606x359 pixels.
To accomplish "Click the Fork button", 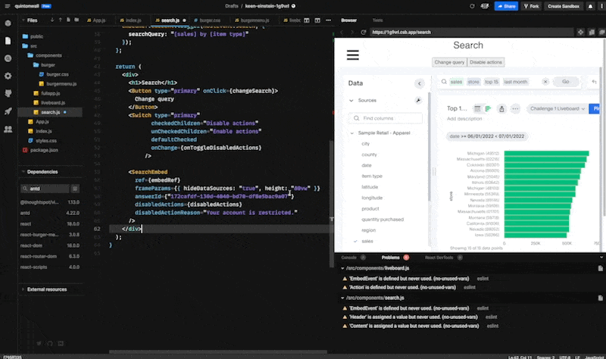I will coord(532,6).
